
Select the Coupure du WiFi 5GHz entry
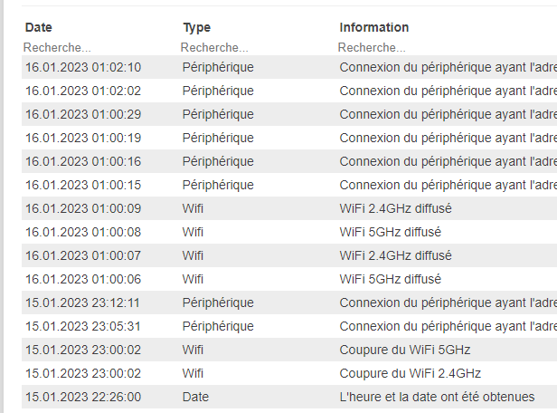(x=289, y=350)
